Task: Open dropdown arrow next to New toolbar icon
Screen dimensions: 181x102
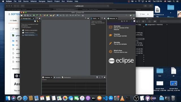Action: pos(23,15)
